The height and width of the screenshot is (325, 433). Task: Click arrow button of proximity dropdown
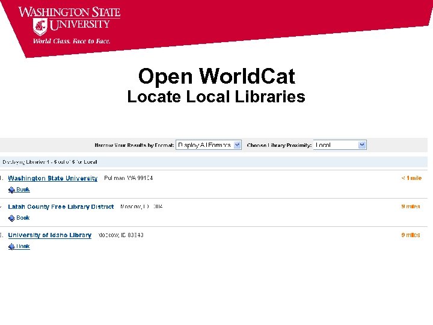tap(362, 145)
